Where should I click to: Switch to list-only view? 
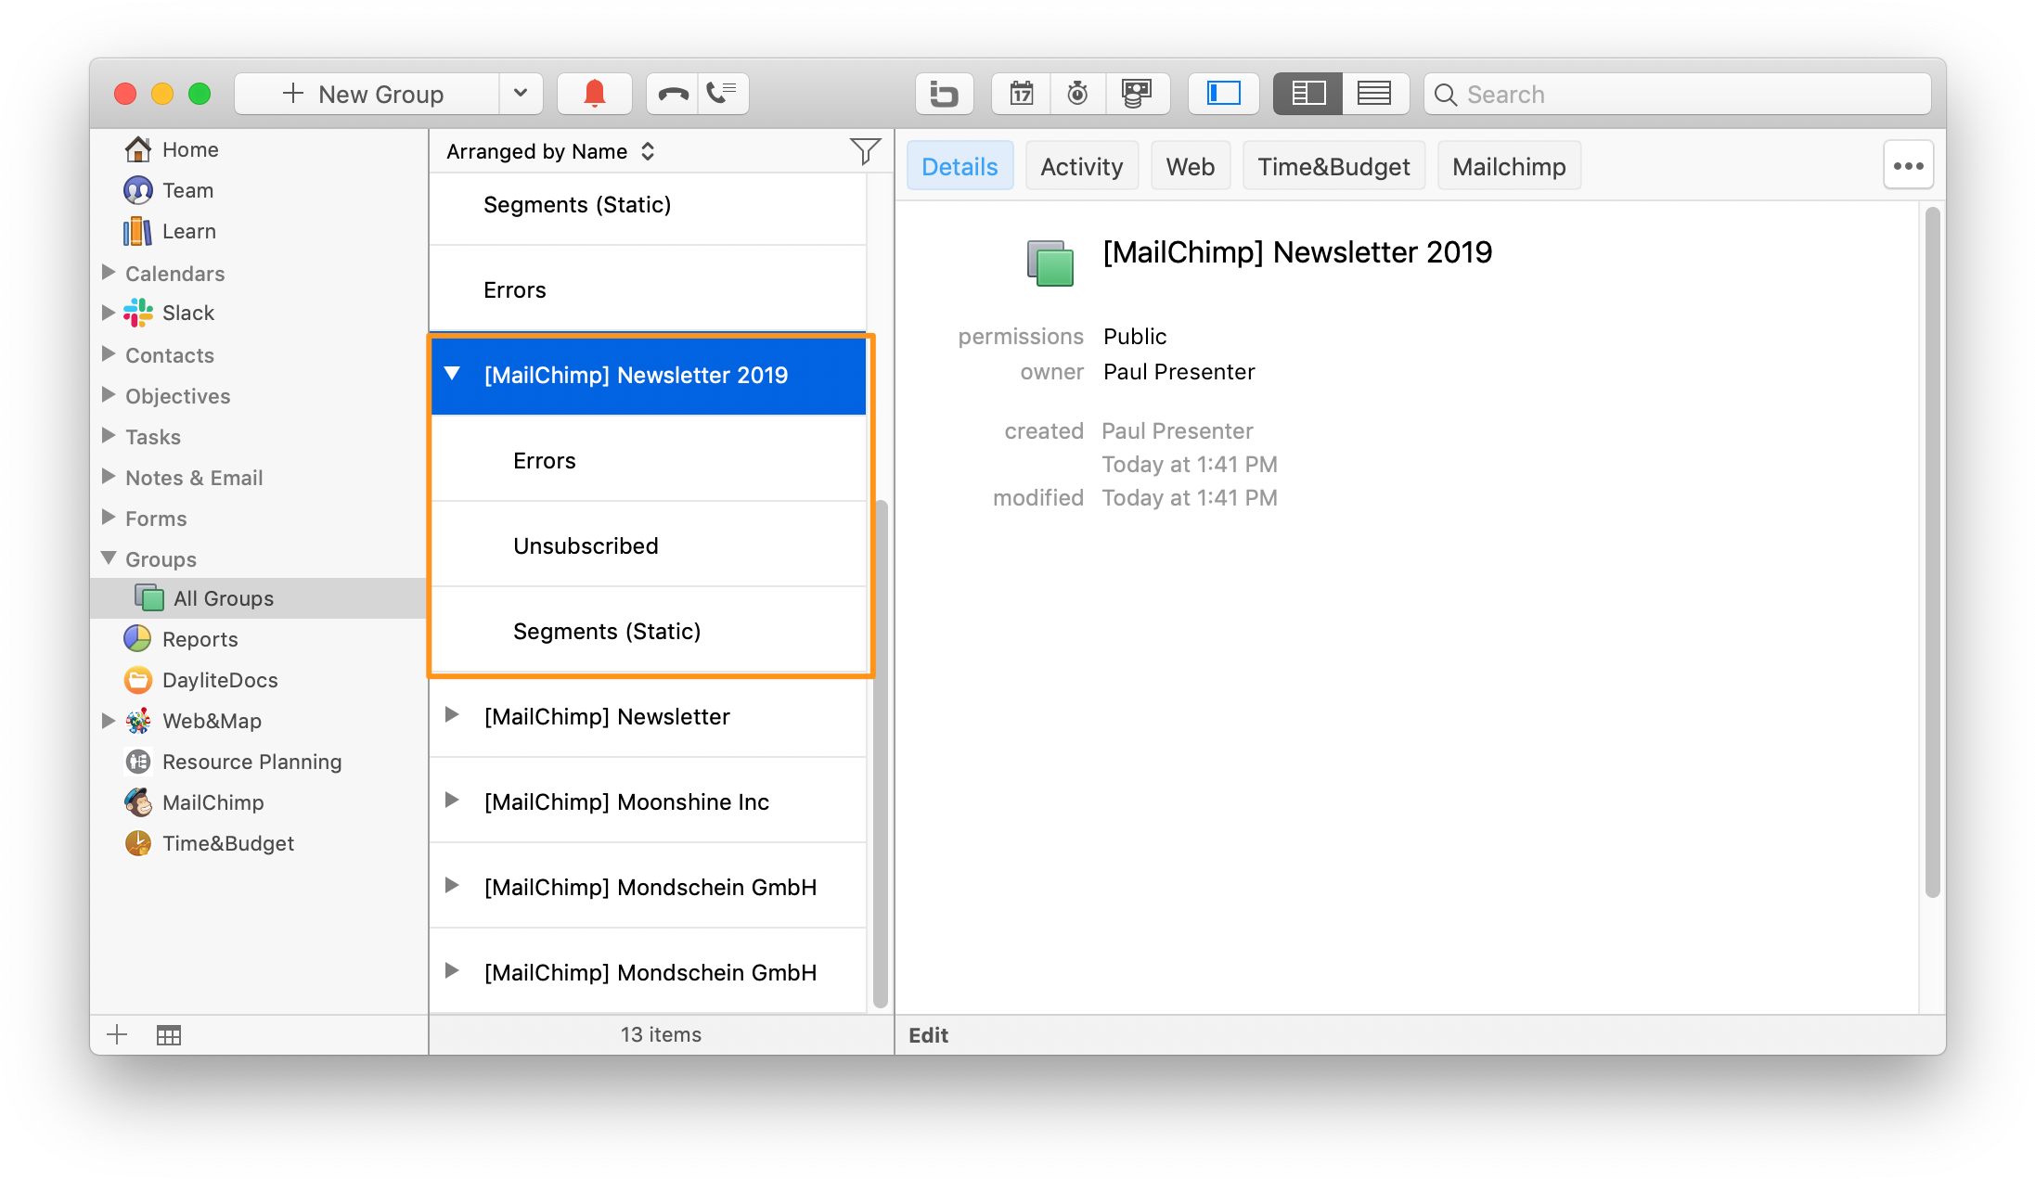pos(1374,94)
